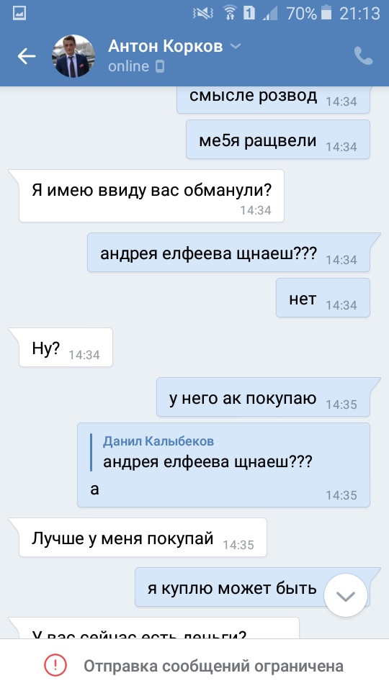
Task: Tap the mobile device online indicator icon
Action: [160, 66]
